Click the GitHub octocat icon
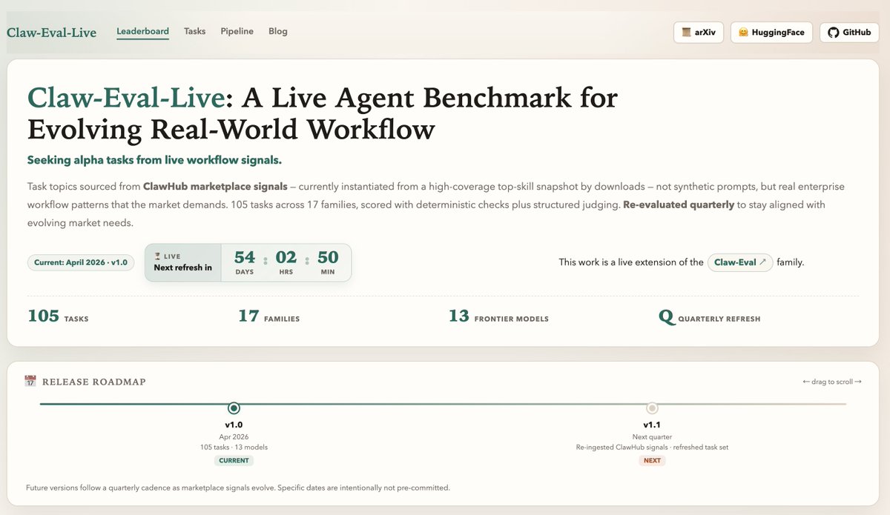 tap(834, 33)
